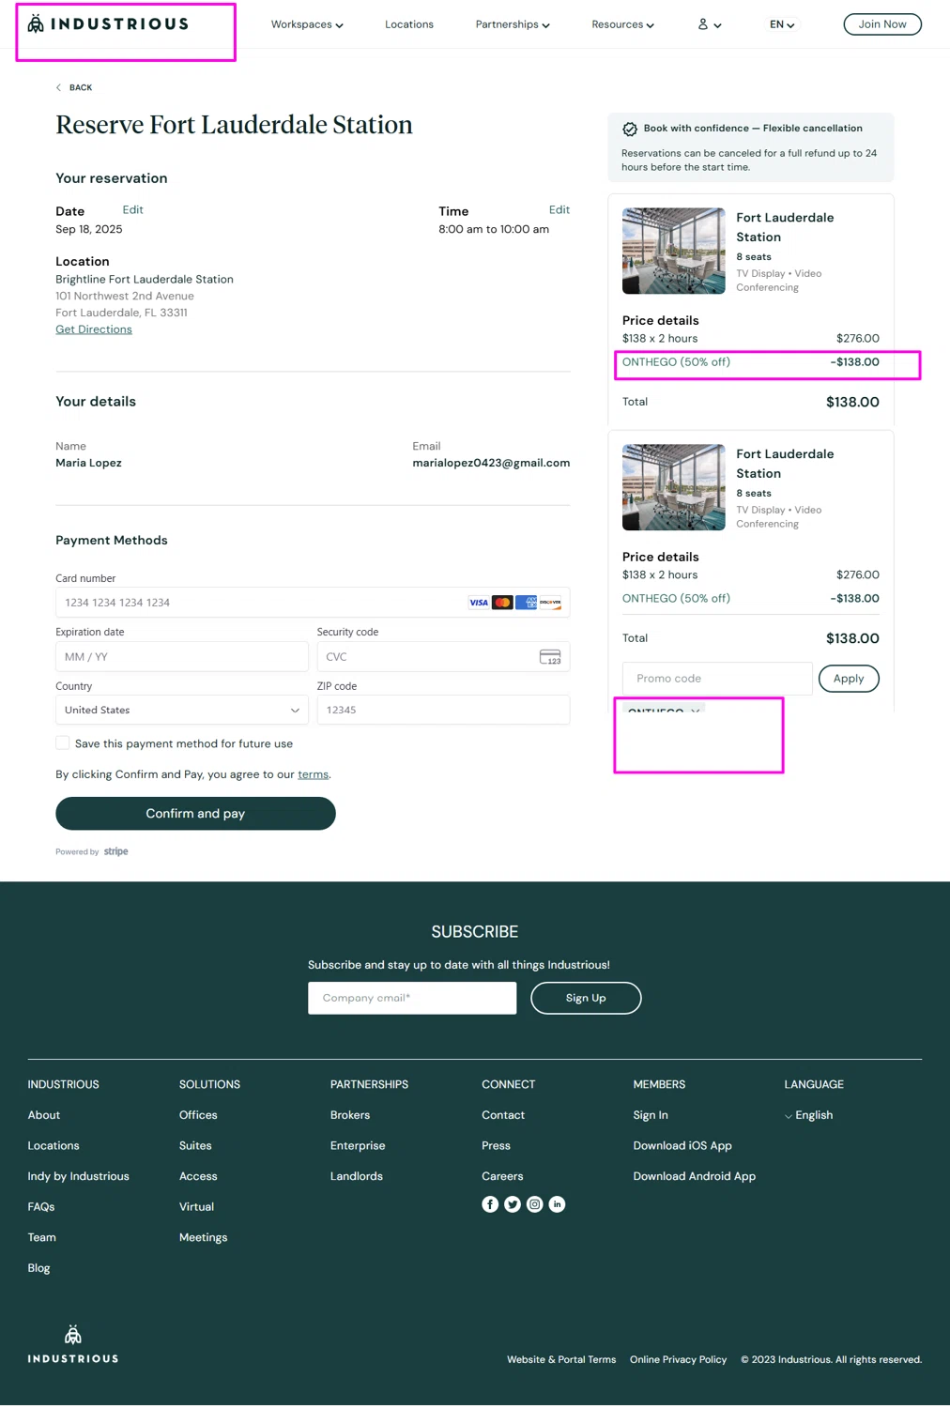Open the EN language dropdown
Screen dimensions: 950x1408
click(x=782, y=24)
